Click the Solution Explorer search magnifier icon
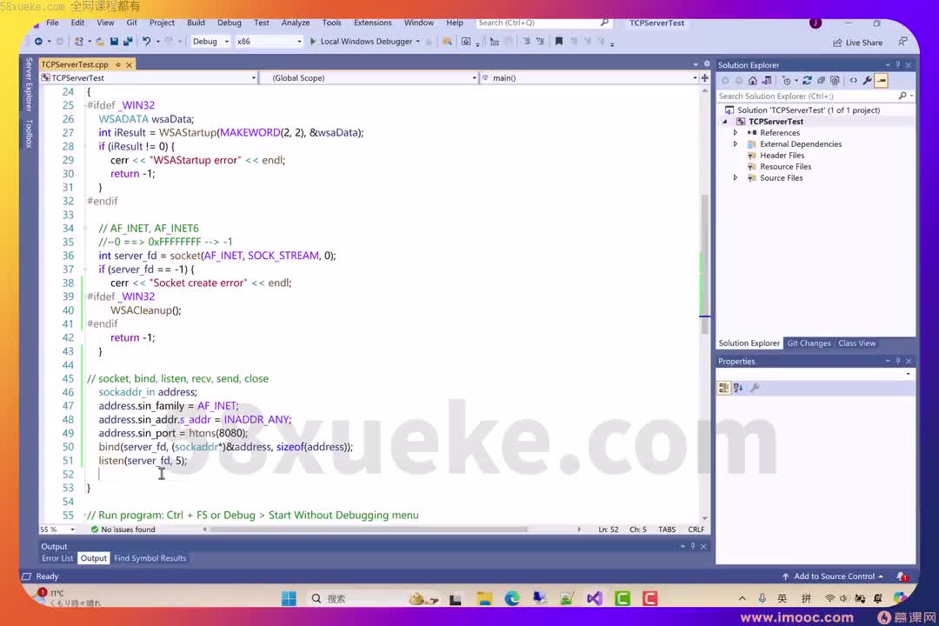Screen dimensions: 939x626 902,96
